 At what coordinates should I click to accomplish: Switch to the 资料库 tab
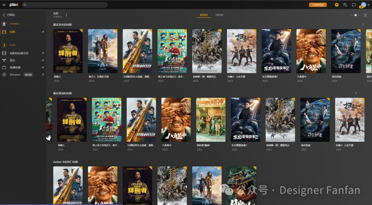tap(219, 15)
